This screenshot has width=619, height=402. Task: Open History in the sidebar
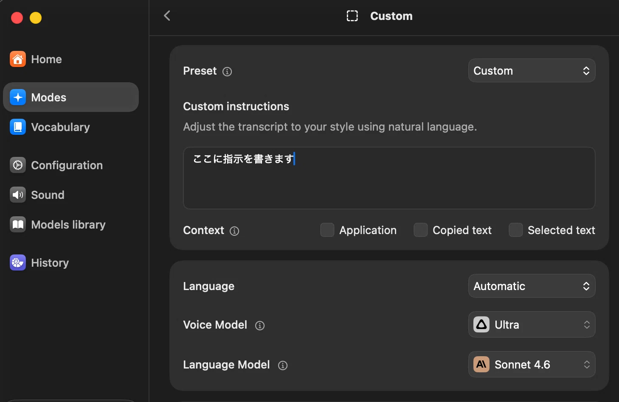coord(71,263)
